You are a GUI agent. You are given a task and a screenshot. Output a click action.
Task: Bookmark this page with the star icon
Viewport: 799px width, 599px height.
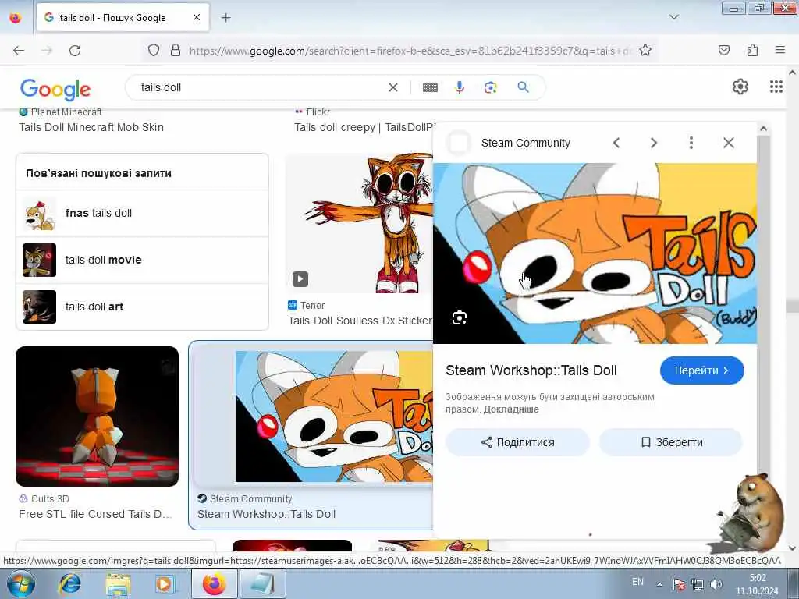coord(645,51)
